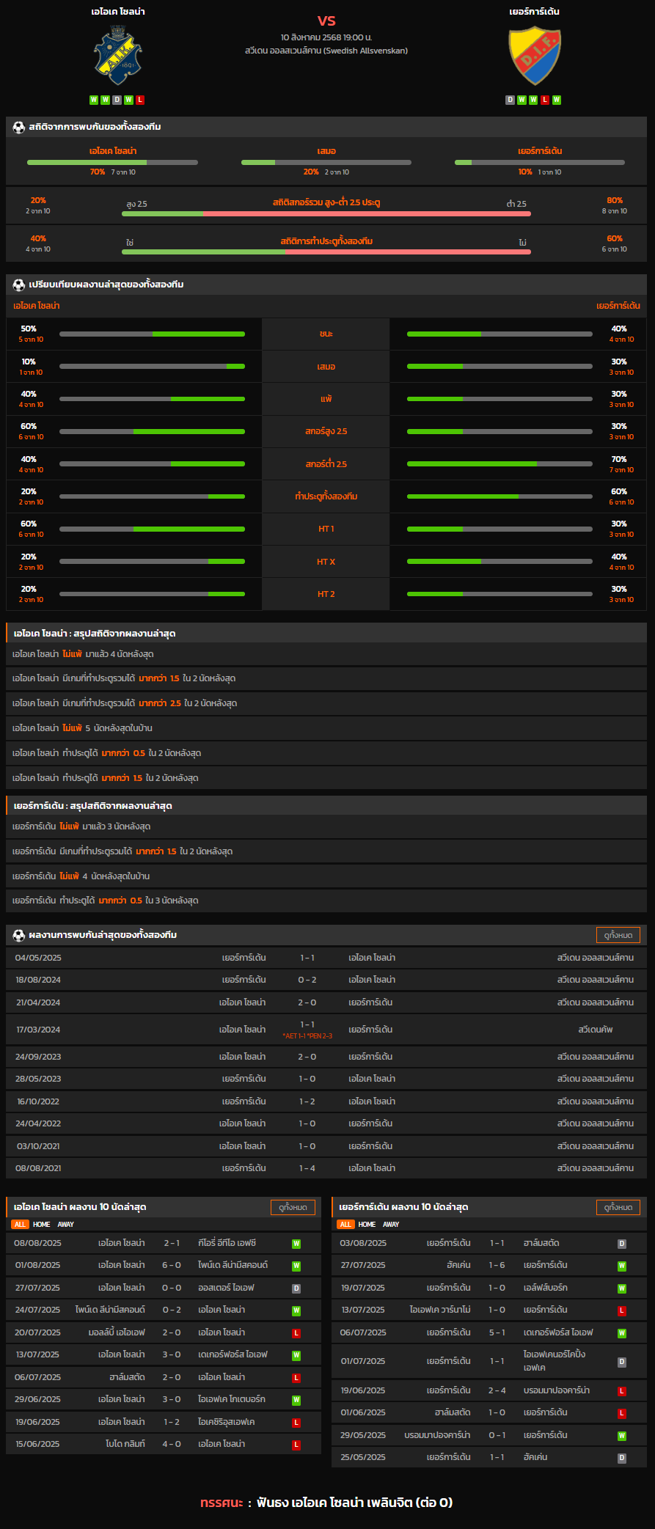
Task: Click the 6-0 score in the 01/08/2025 AIK row
Action: [172, 1266]
